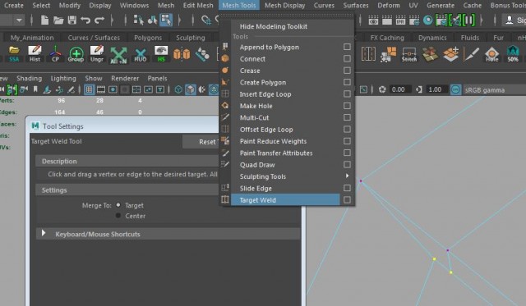Choose Paint Transfer Attributes menu item

click(276, 153)
